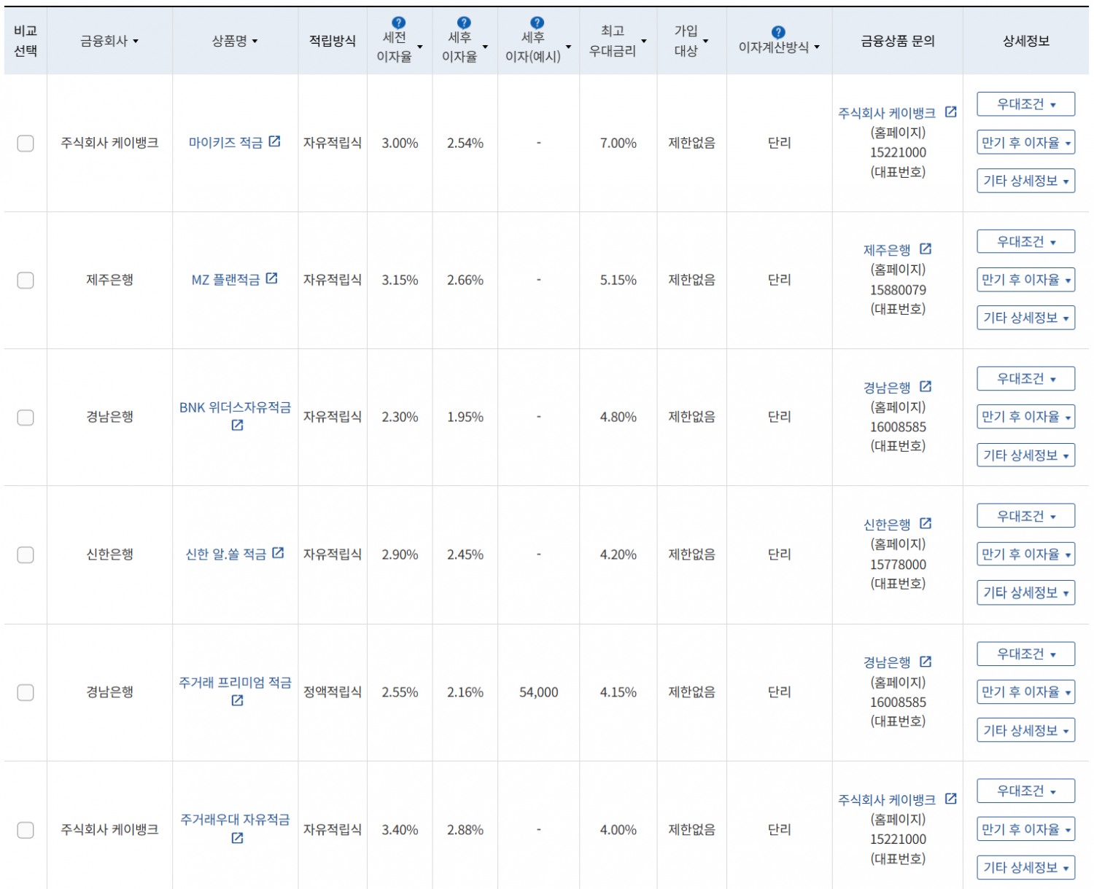The width and height of the screenshot is (1094, 889).
Task: Open 마이키즈 적금 product link
Action: (225, 143)
